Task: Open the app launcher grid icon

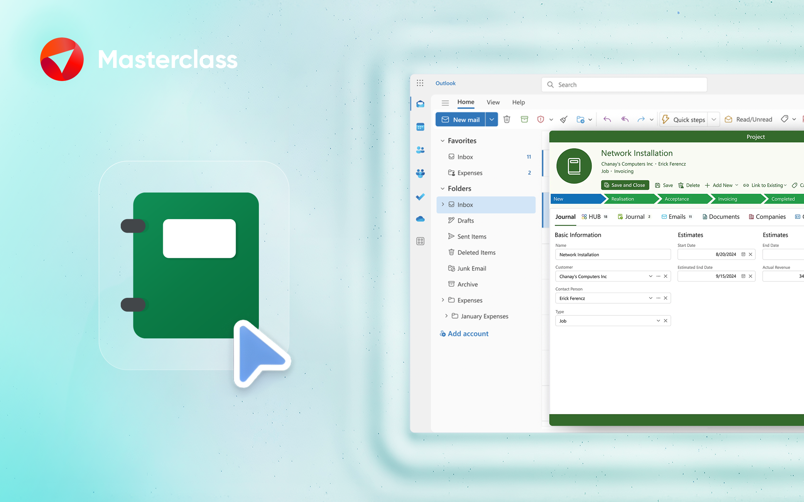Action: (420, 83)
